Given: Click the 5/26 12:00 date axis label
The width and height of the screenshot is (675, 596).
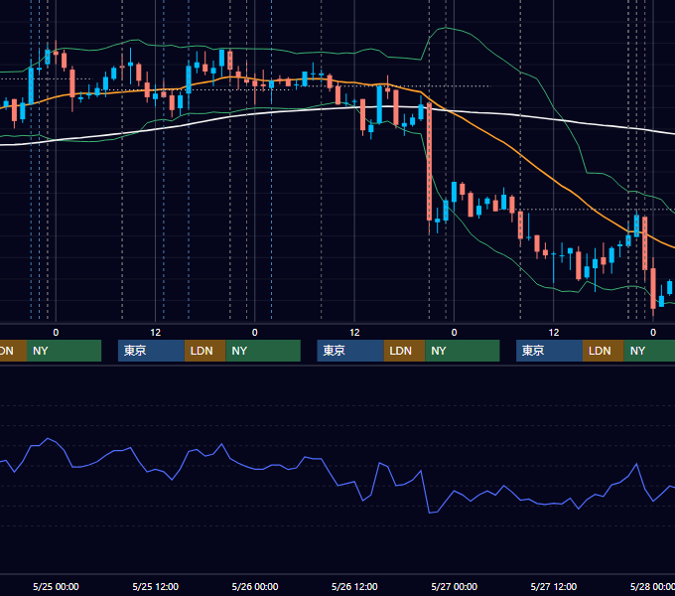Looking at the screenshot, I should pyautogui.click(x=354, y=586).
